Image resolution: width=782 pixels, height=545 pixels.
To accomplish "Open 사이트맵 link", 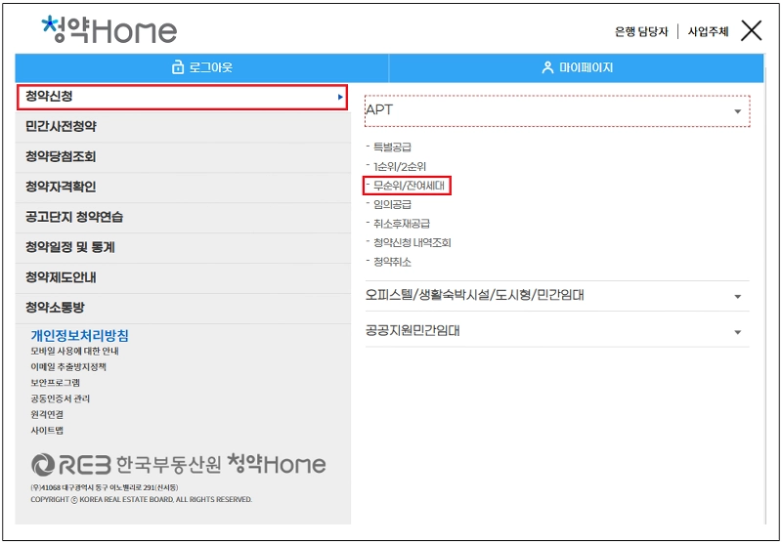I will (x=47, y=431).
